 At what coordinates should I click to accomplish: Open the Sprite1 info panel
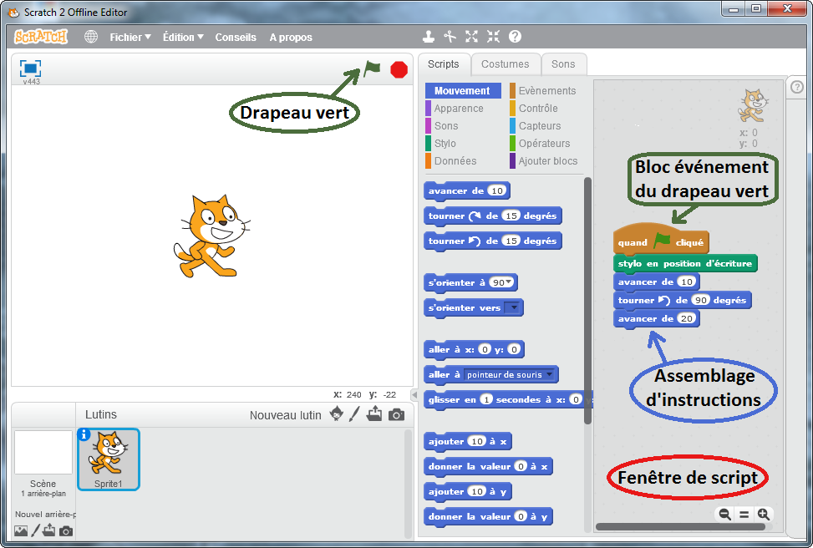[x=84, y=434]
